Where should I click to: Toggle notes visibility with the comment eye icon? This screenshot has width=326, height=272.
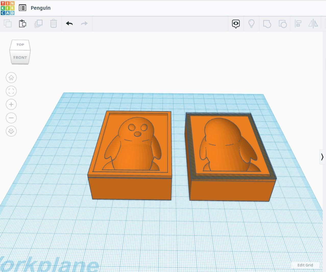click(236, 23)
